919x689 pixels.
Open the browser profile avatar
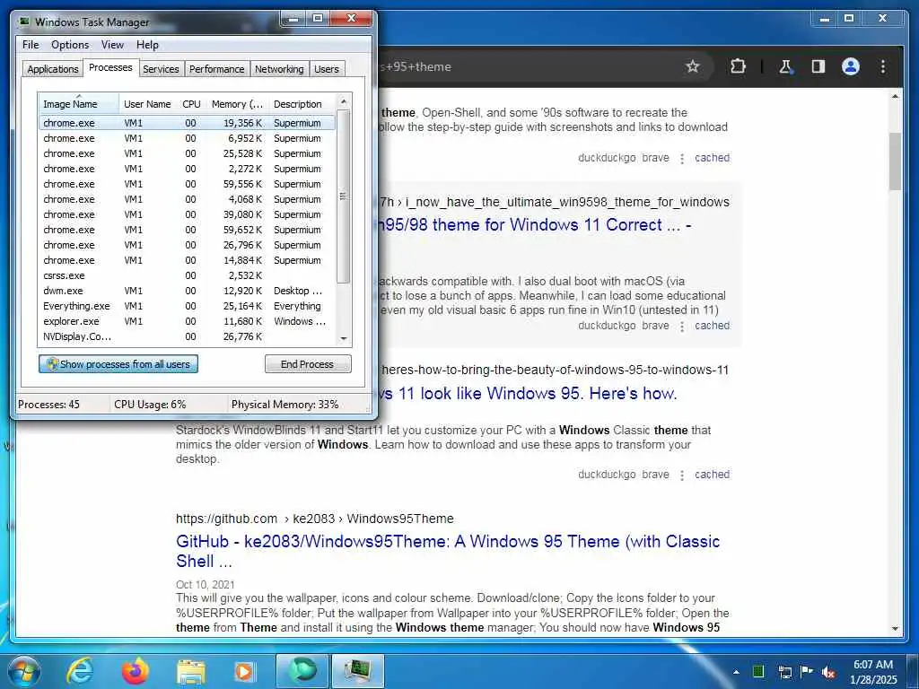(851, 66)
